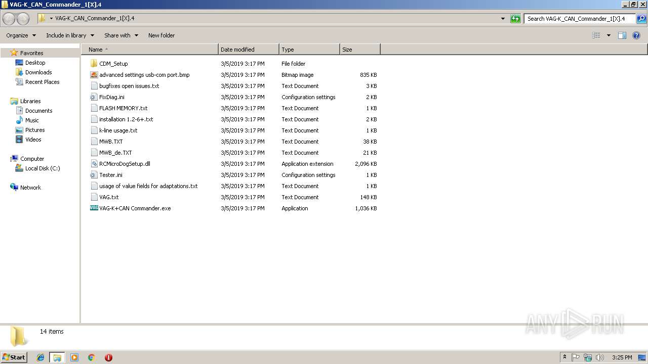
Task: Click the Application extension type cell
Action: (307, 164)
